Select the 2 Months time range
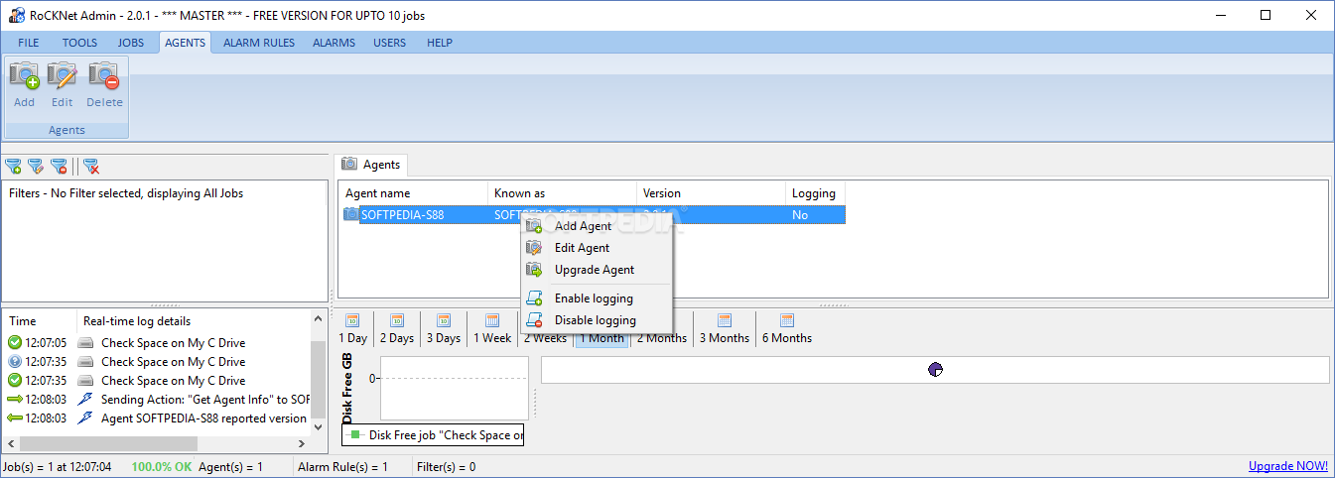 pyautogui.click(x=662, y=329)
